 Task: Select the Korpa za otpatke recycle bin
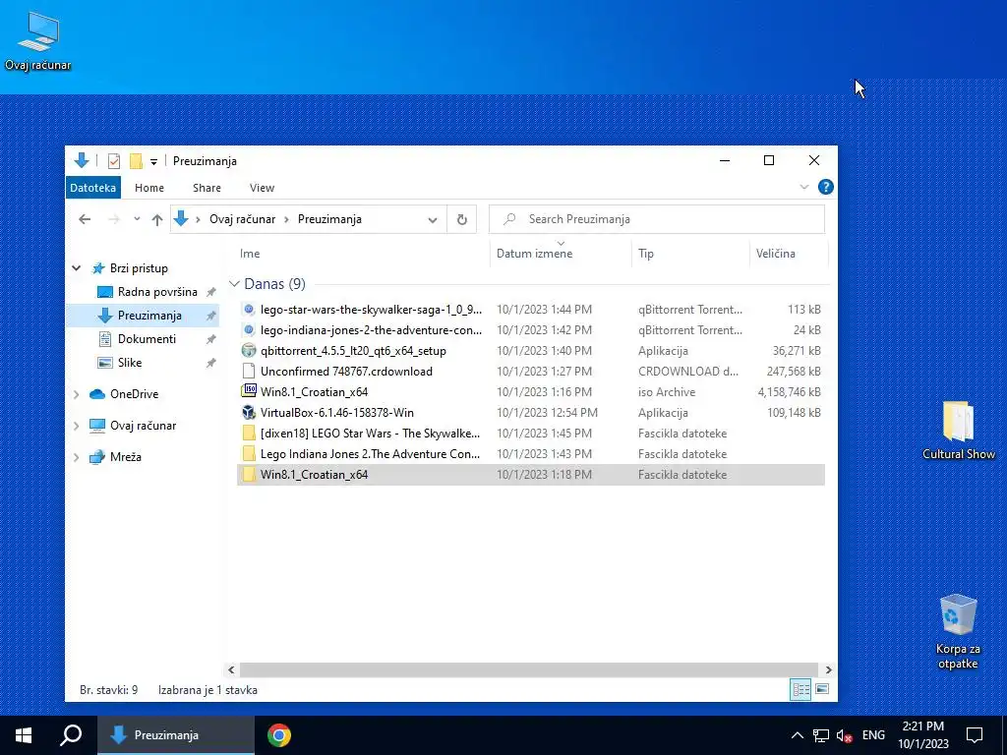958,632
